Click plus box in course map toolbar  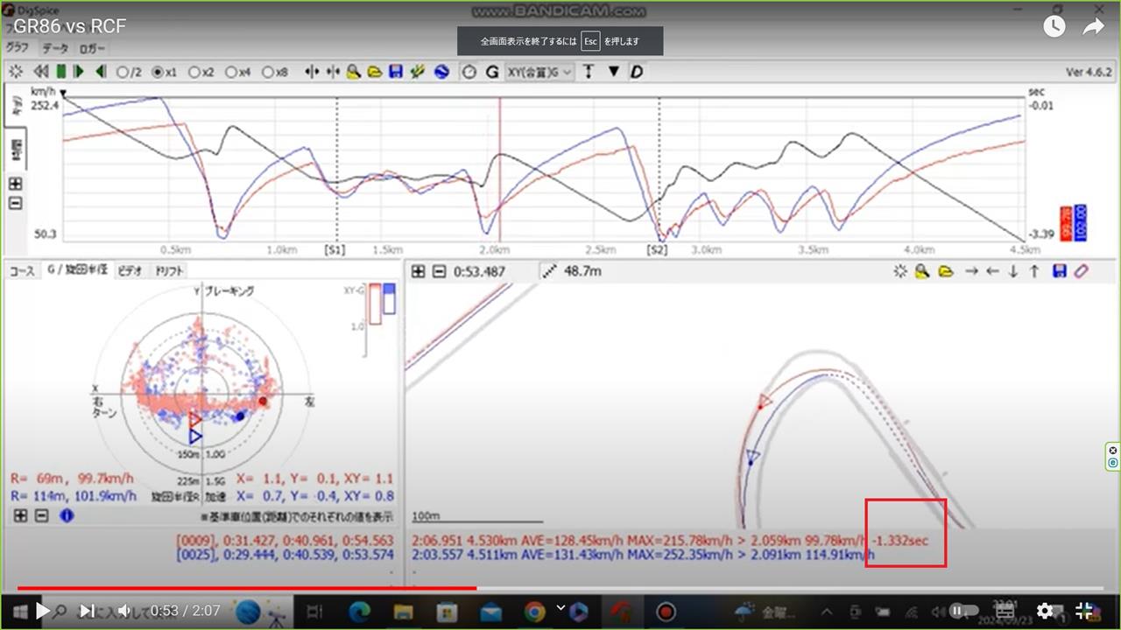(x=418, y=271)
